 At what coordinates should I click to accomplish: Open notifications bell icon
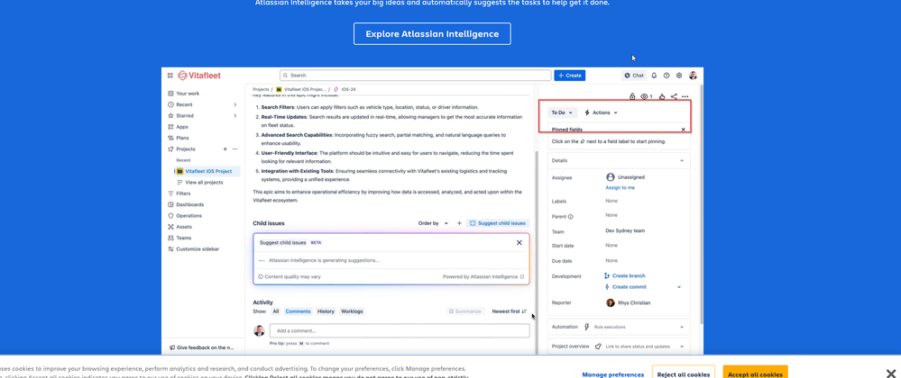pos(654,75)
